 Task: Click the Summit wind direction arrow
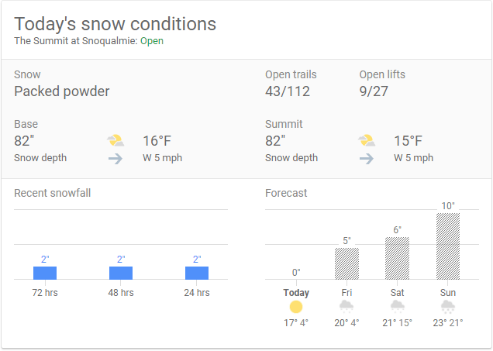click(367, 158)
